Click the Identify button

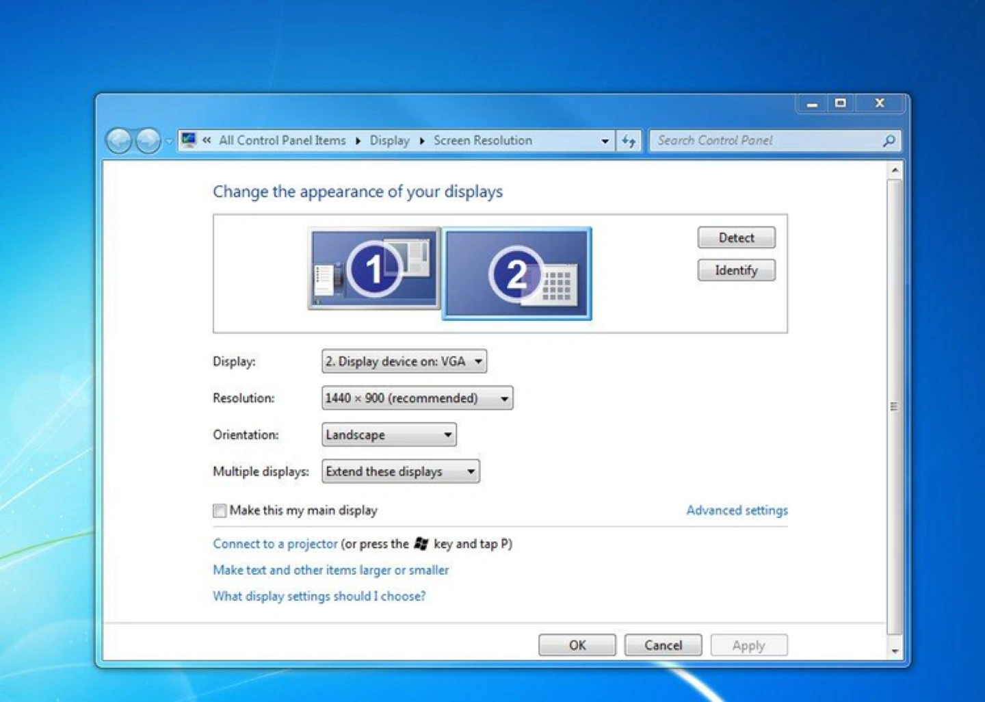[736, 270]
